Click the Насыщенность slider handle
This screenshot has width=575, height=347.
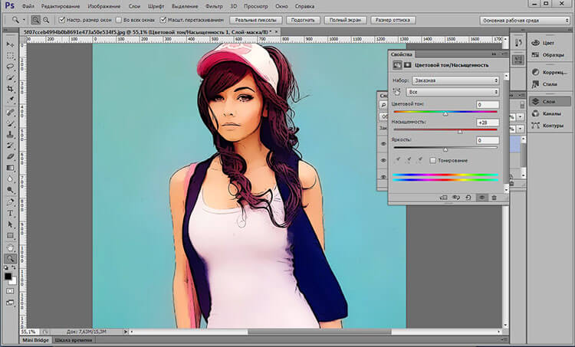460,131
